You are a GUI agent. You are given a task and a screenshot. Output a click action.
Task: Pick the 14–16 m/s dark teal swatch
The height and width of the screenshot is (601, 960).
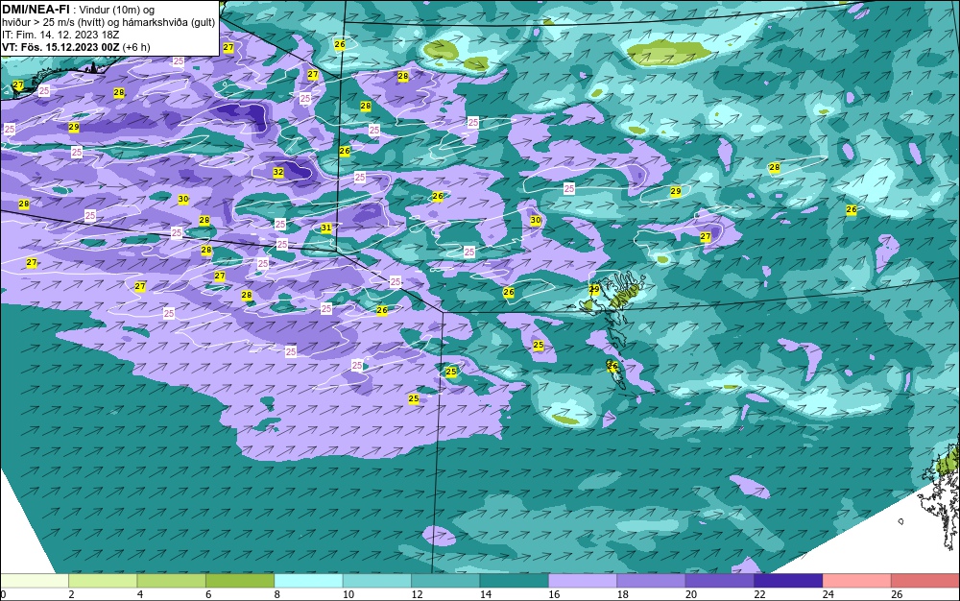pyautogui.click(x=515, y=581)
